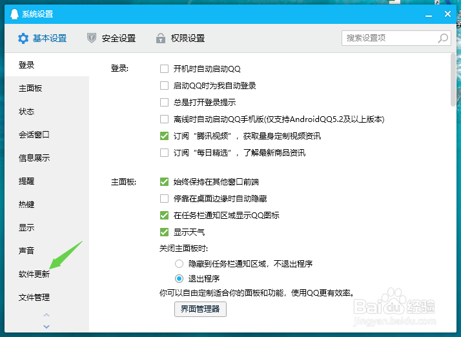This screenshot has height=337, width=461.
Task: Click the 登录: section label
Action: (x=119, y=68)
